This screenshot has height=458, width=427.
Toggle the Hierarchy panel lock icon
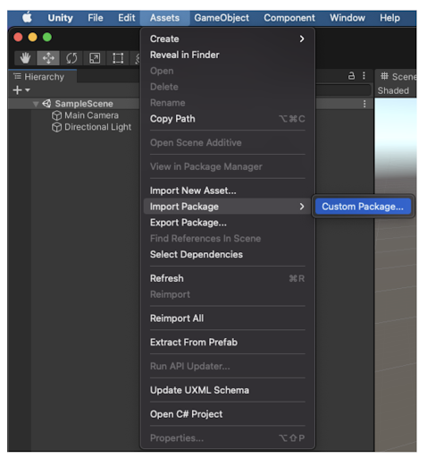tap(351, 76)
